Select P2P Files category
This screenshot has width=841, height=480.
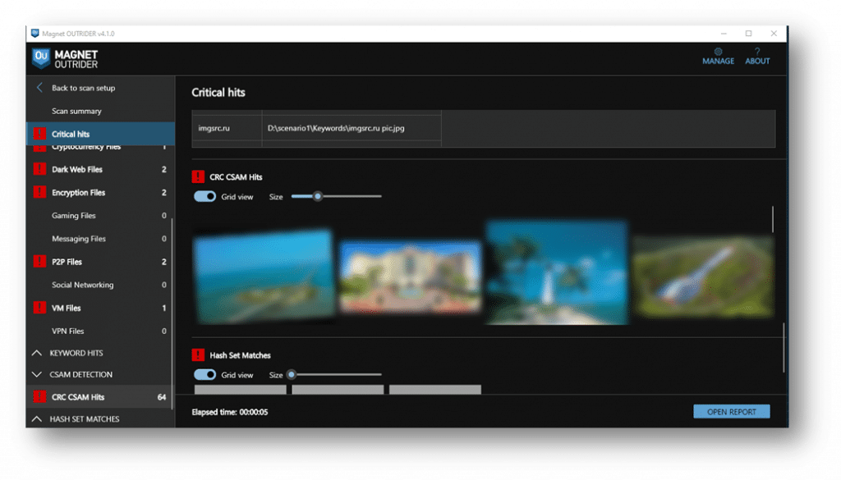pos(100,262)
